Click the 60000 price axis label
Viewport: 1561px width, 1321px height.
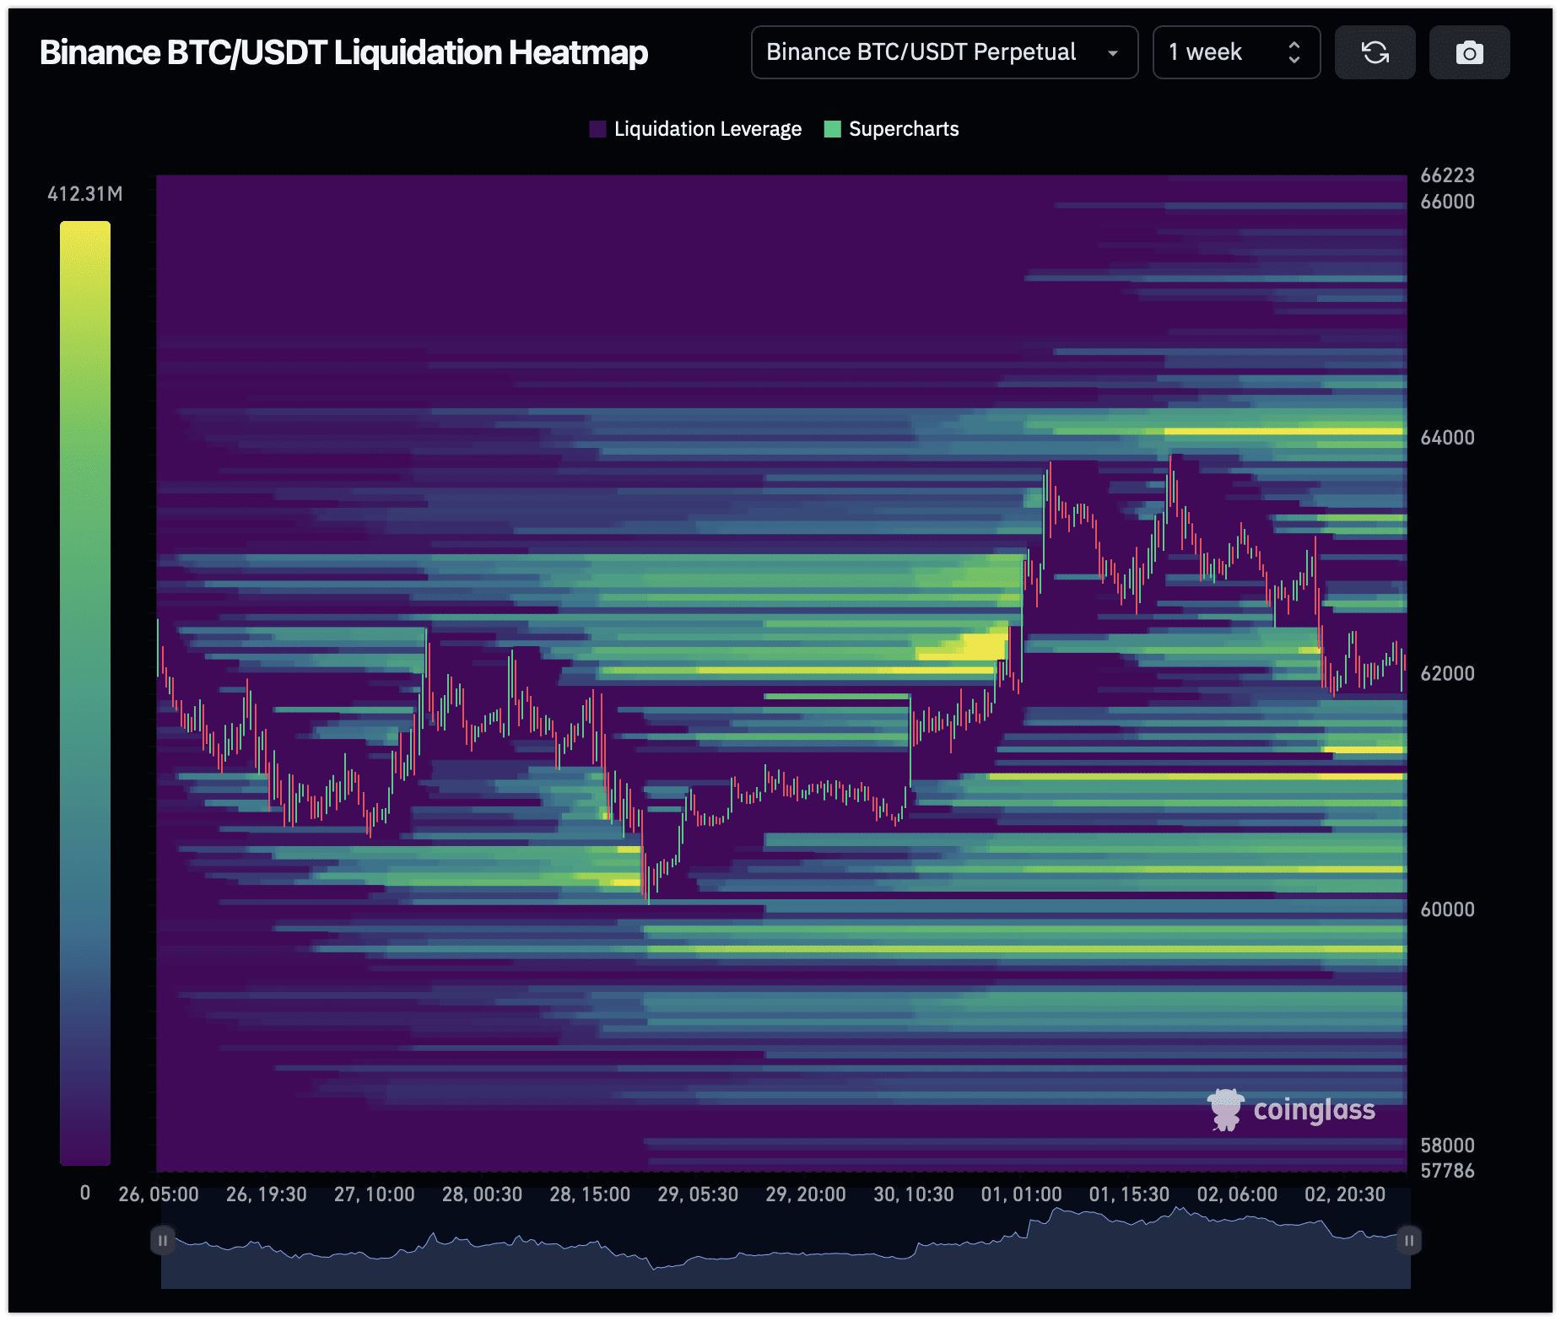(1447, 909)
